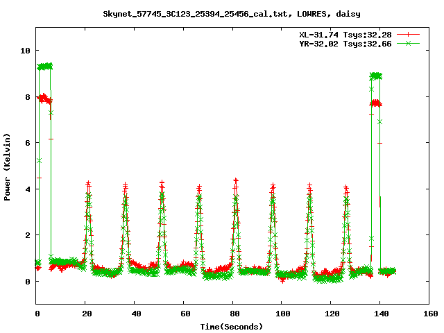
Task: Click the x-axis tick label 100
Action: (282, 314)
